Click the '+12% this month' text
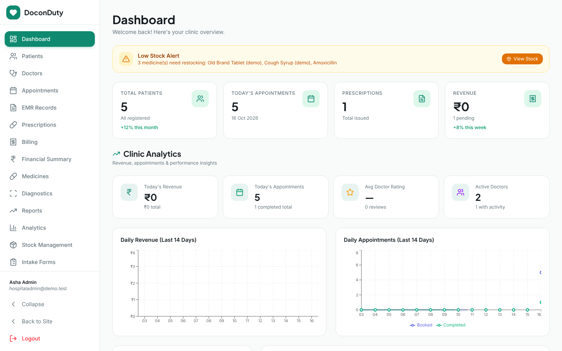562x351 pixels. [x=139, y=128]
